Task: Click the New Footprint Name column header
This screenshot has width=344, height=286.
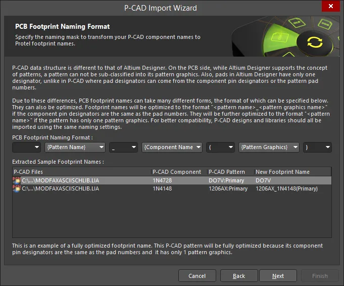Action: click(x=292, y=172)
